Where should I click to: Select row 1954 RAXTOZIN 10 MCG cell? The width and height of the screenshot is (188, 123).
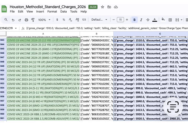(43, 88)
